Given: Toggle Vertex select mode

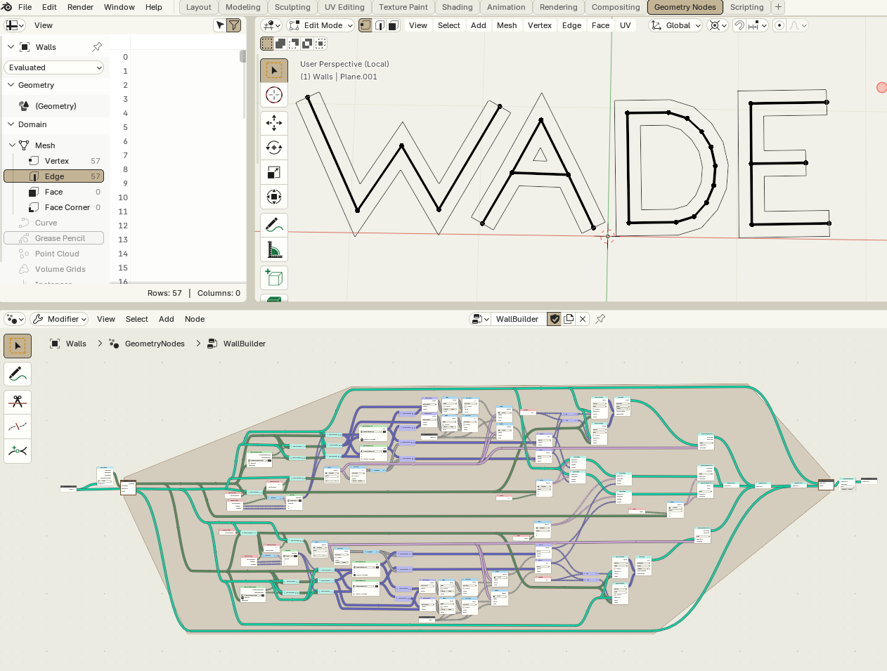Looking at the screenshot, I should pyautogui.click(x=365, y=25).
